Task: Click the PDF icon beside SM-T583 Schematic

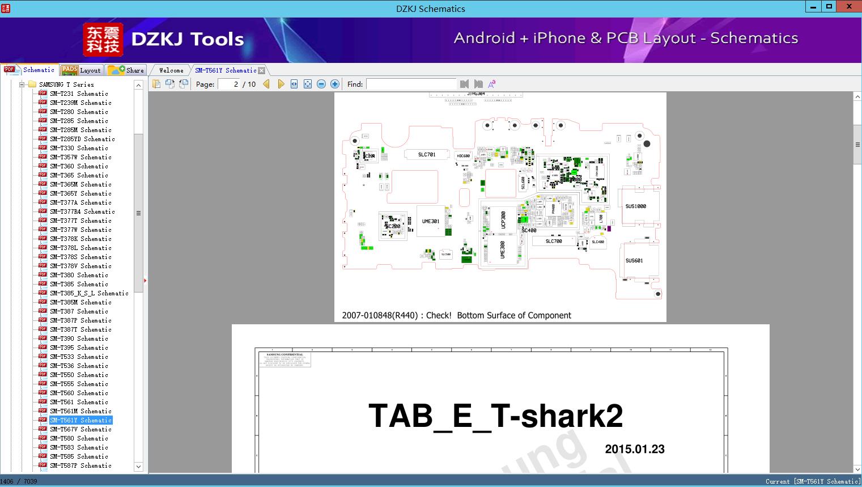Action: click(x=43, y=447)
